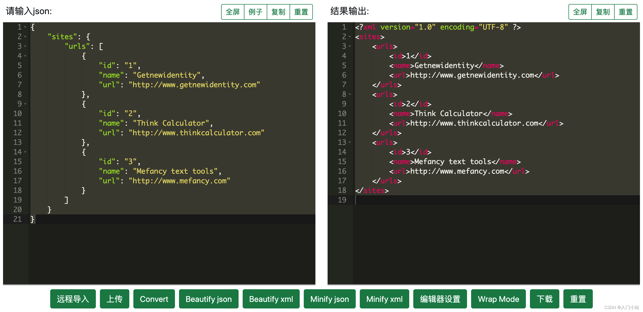Beautify the JSON input

[208, 299]
